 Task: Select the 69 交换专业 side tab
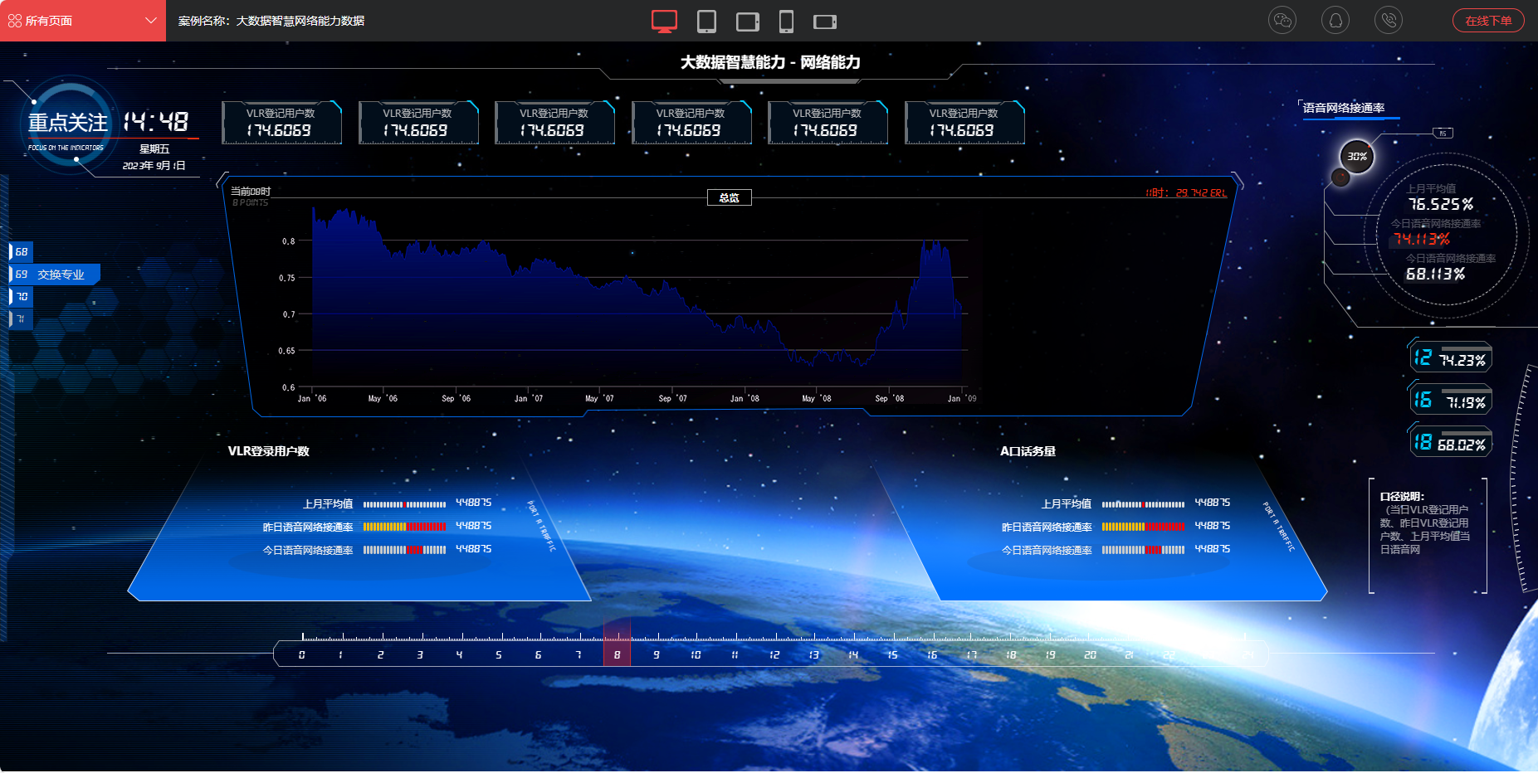(x=55, y=275)
